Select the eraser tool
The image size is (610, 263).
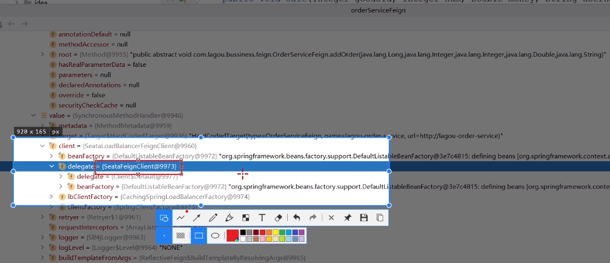[x=278, y=218]
